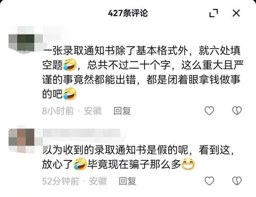256x197 pixels.
Task: Tap the blurred username of second commenter
Action: coord(82,133)
